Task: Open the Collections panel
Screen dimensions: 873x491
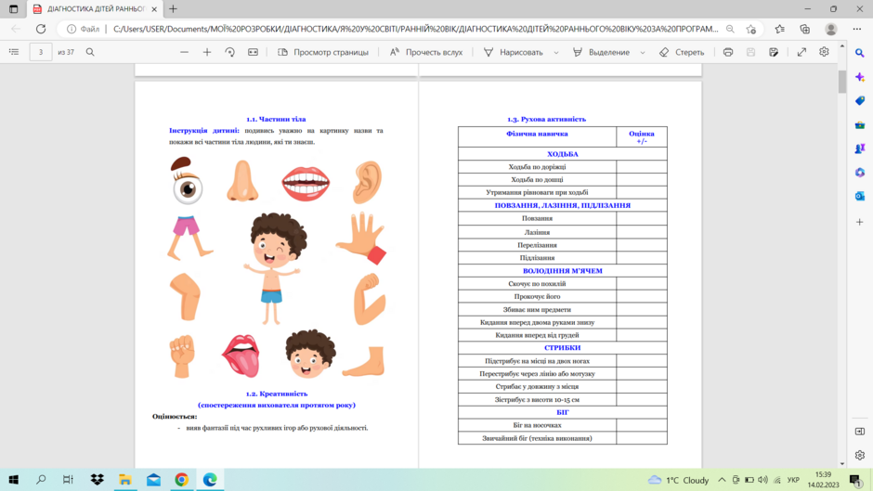Action: pos(805,29)
